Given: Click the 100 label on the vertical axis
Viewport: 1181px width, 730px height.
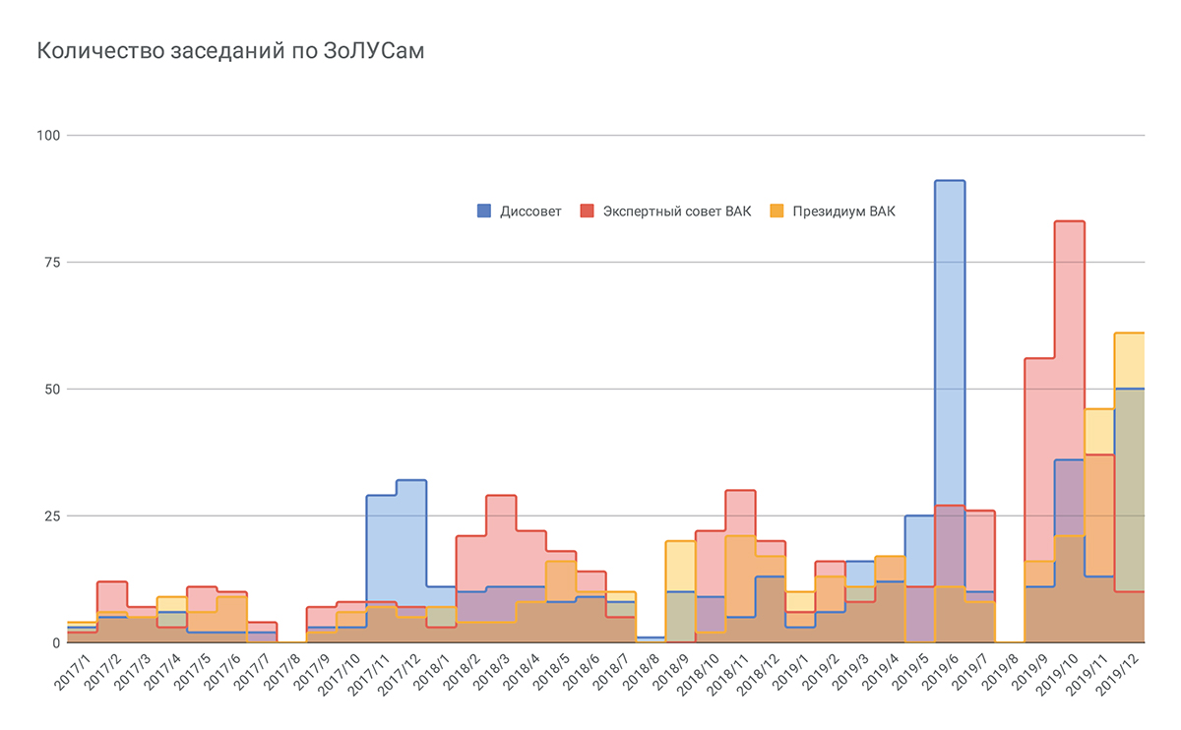Looking at the screenshot, I should click(x=49, y=135).
